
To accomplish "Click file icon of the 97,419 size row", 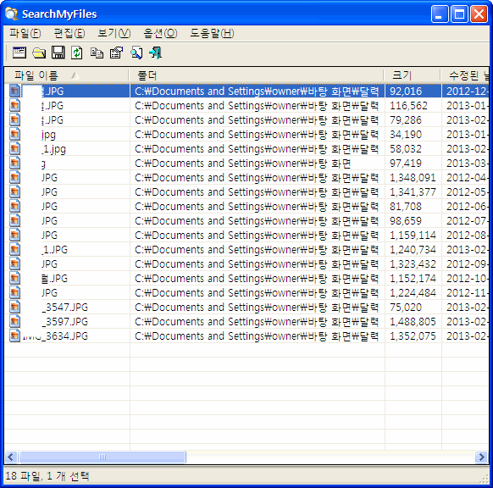I will click(14, 164).
